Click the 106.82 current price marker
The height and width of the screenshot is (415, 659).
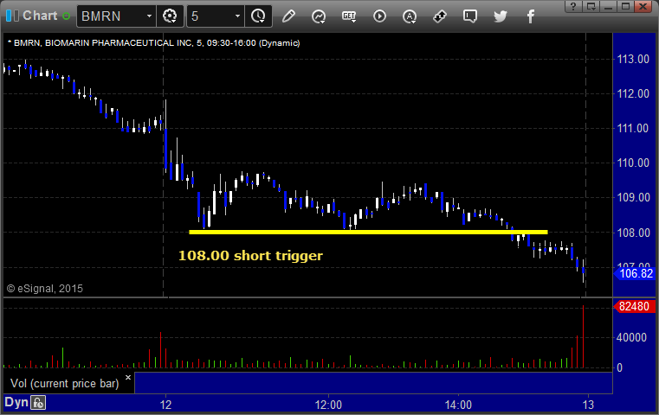click(635, 273)
